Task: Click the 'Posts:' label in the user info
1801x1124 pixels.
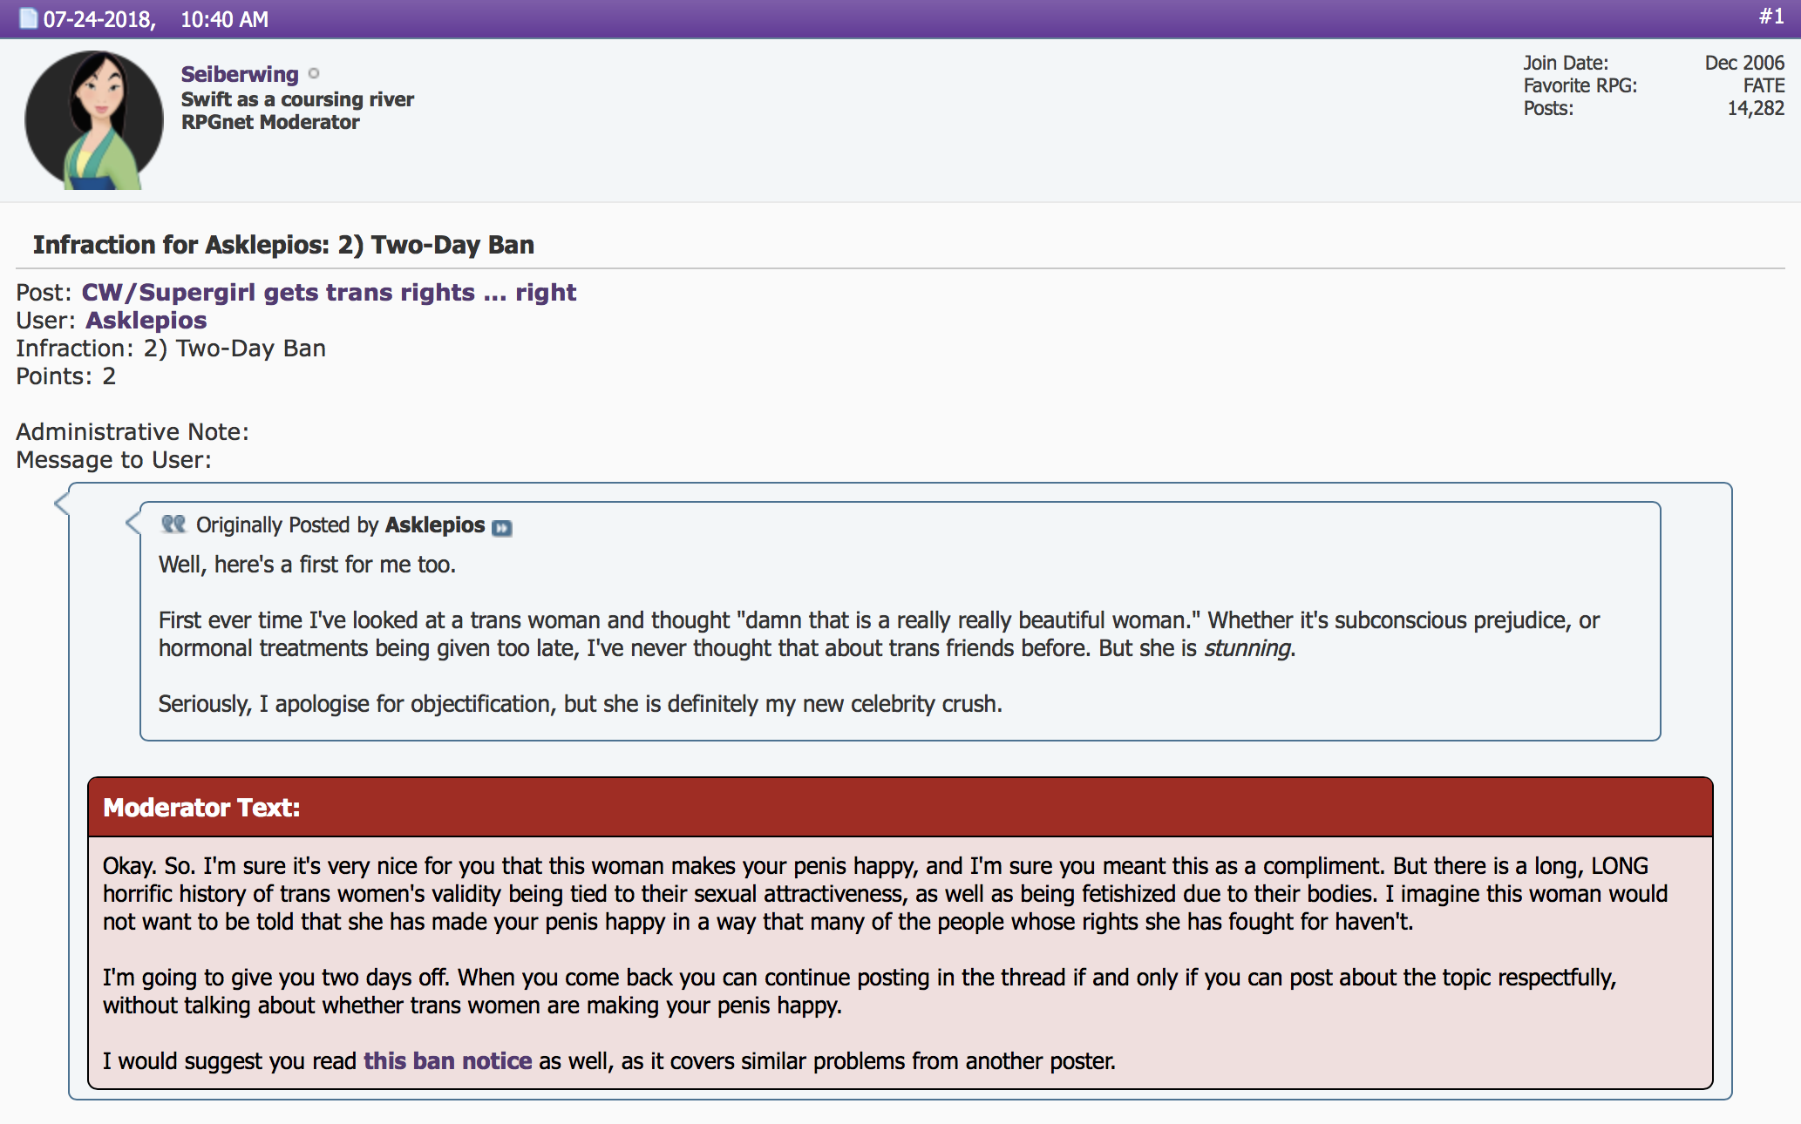Action: 1548,108
